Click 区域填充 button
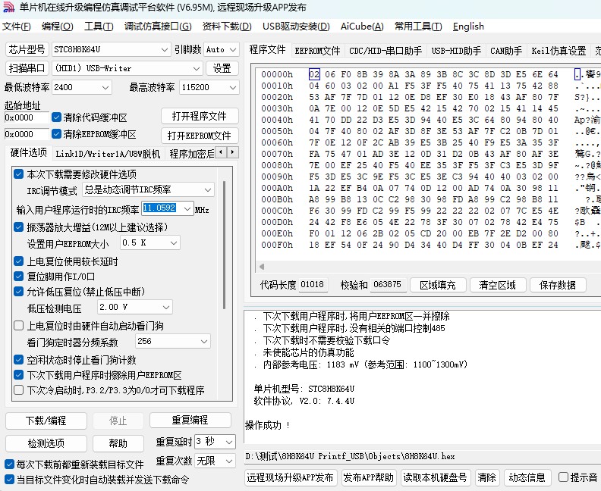Viewport: 601px width, 491px height. pos(438,285)
